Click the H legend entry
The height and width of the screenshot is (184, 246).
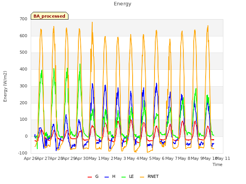[110, 176]
